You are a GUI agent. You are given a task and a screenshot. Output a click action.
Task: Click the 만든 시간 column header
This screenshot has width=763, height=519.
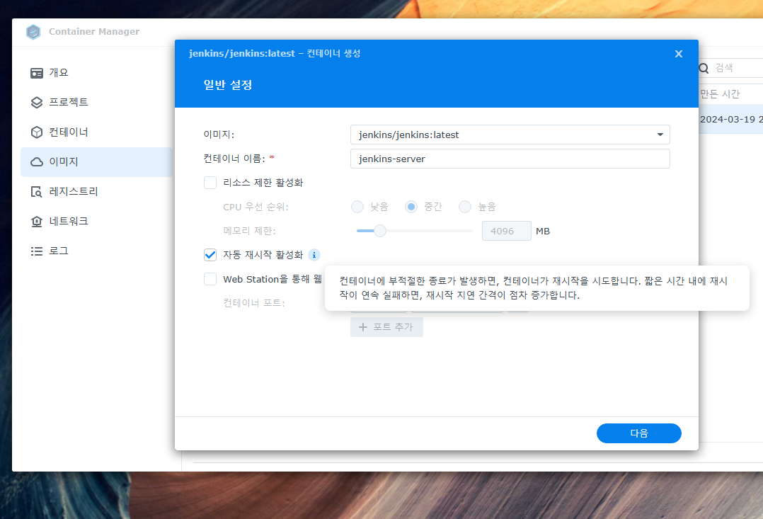coord(721,94)
